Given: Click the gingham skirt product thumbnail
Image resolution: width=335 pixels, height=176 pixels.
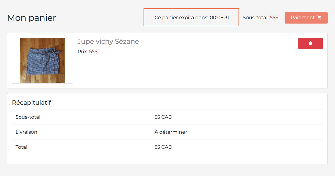Looking at the screenshot, I should coord(42,61).
